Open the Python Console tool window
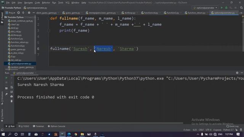 pos(56,126)
